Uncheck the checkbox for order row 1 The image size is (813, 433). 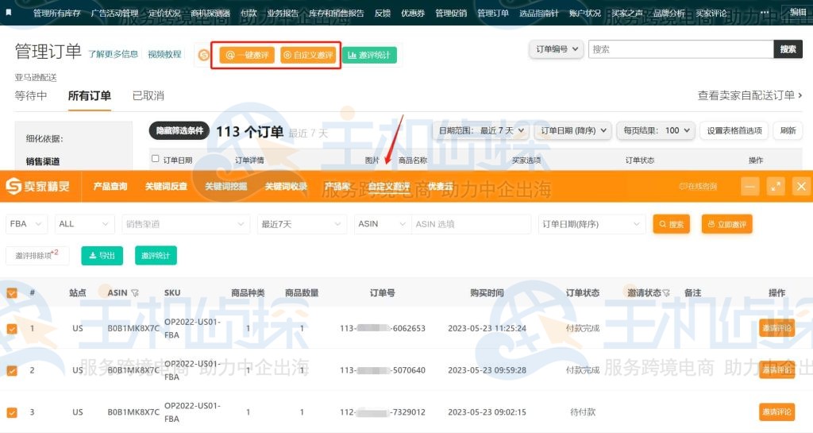pos(12,328)
